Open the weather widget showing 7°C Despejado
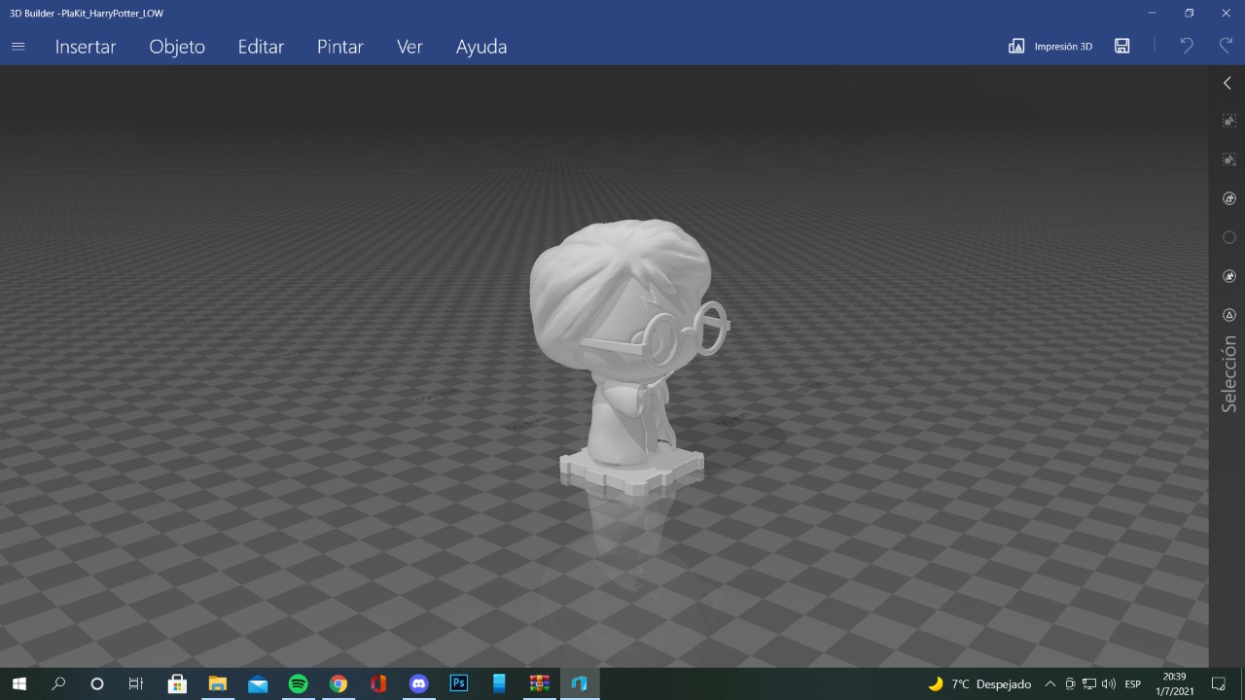The image size is (1245, 700). pyautogui.click(x=979, y=684)
